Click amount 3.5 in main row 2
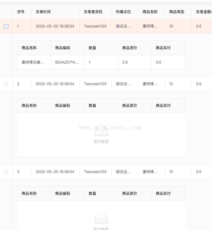Viewport: 212px width, 230px height. [199, 84]
